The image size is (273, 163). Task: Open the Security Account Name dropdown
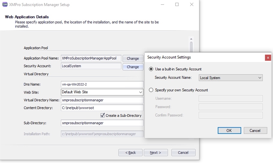(x=231, y=78)
